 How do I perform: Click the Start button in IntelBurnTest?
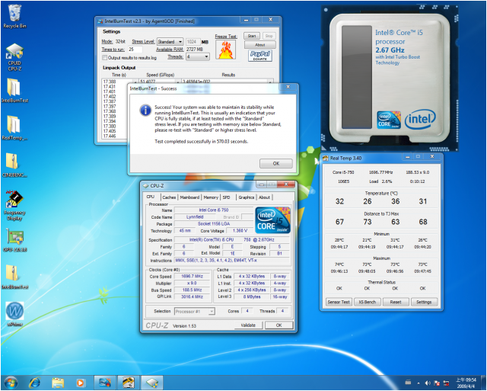coord(252,36)
